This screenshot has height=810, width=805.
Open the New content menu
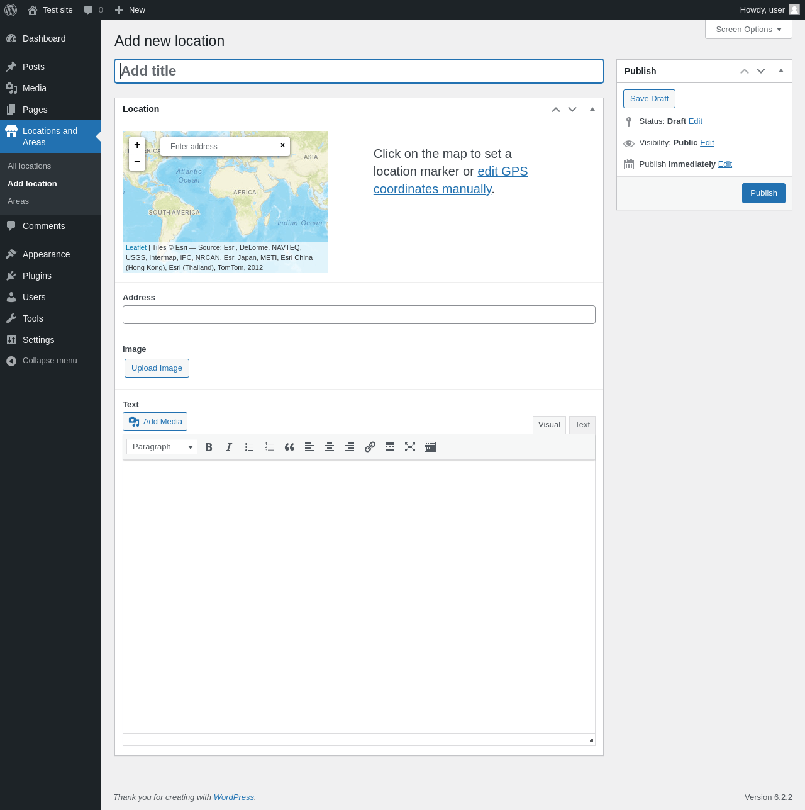coord(130,10)
